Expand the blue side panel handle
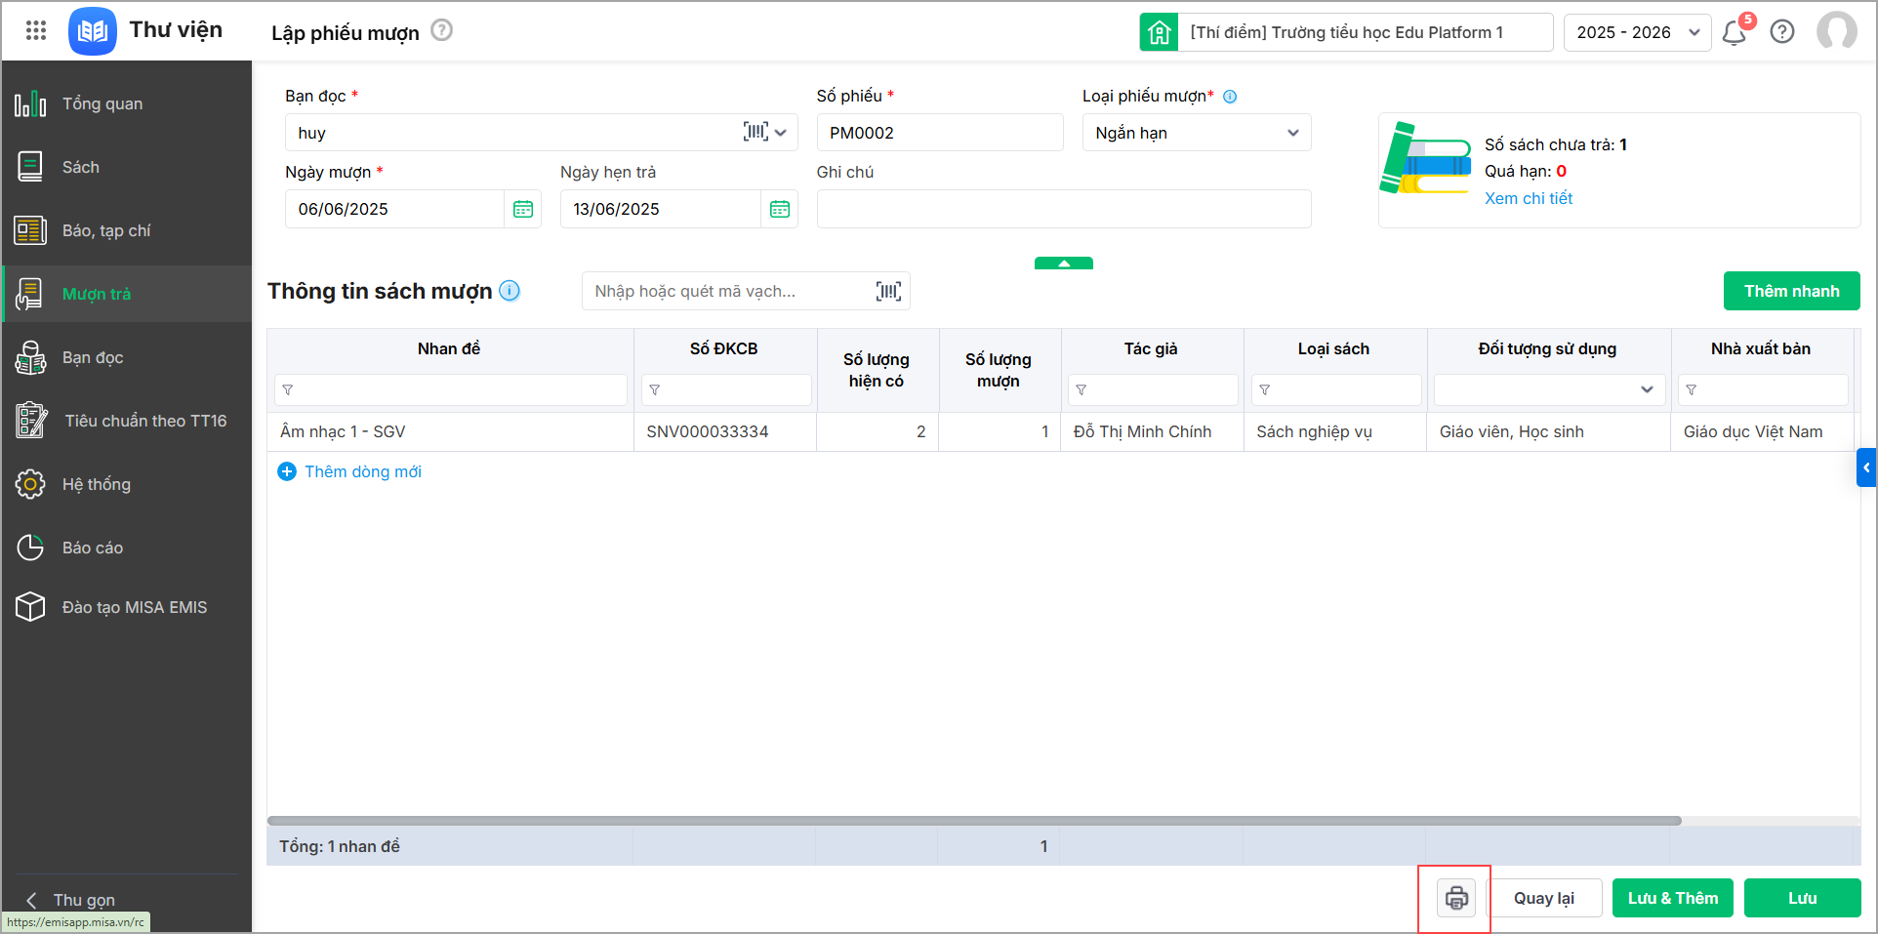The width and height of the screenshot is (1878, 934). [x=1866, y=467]
